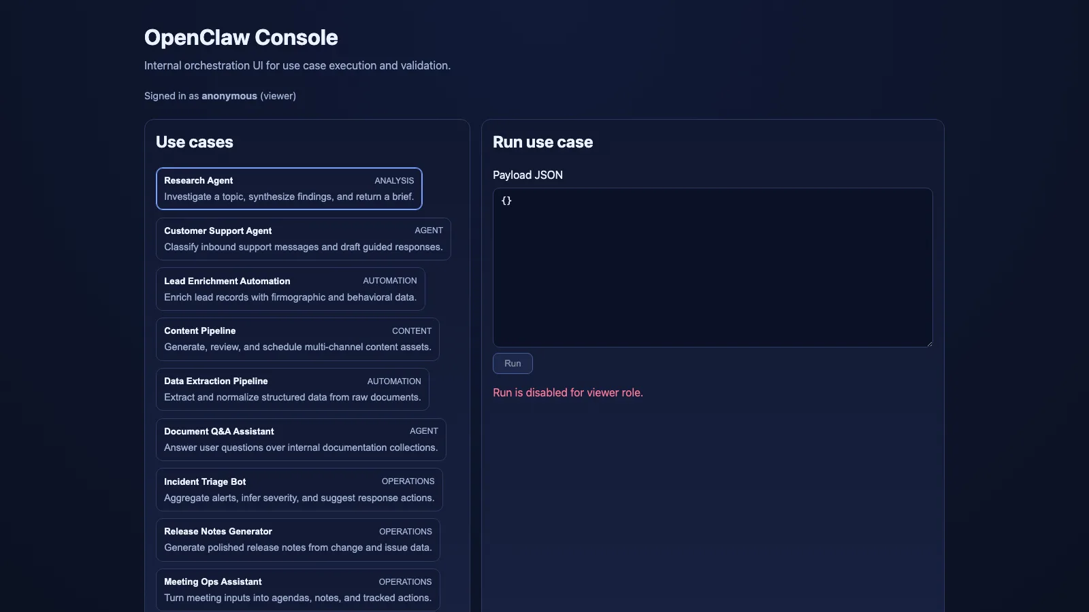Screen dimensions: 1089x612
Task: Click inside the Payload JSON editor
Action: click(712, 267)
